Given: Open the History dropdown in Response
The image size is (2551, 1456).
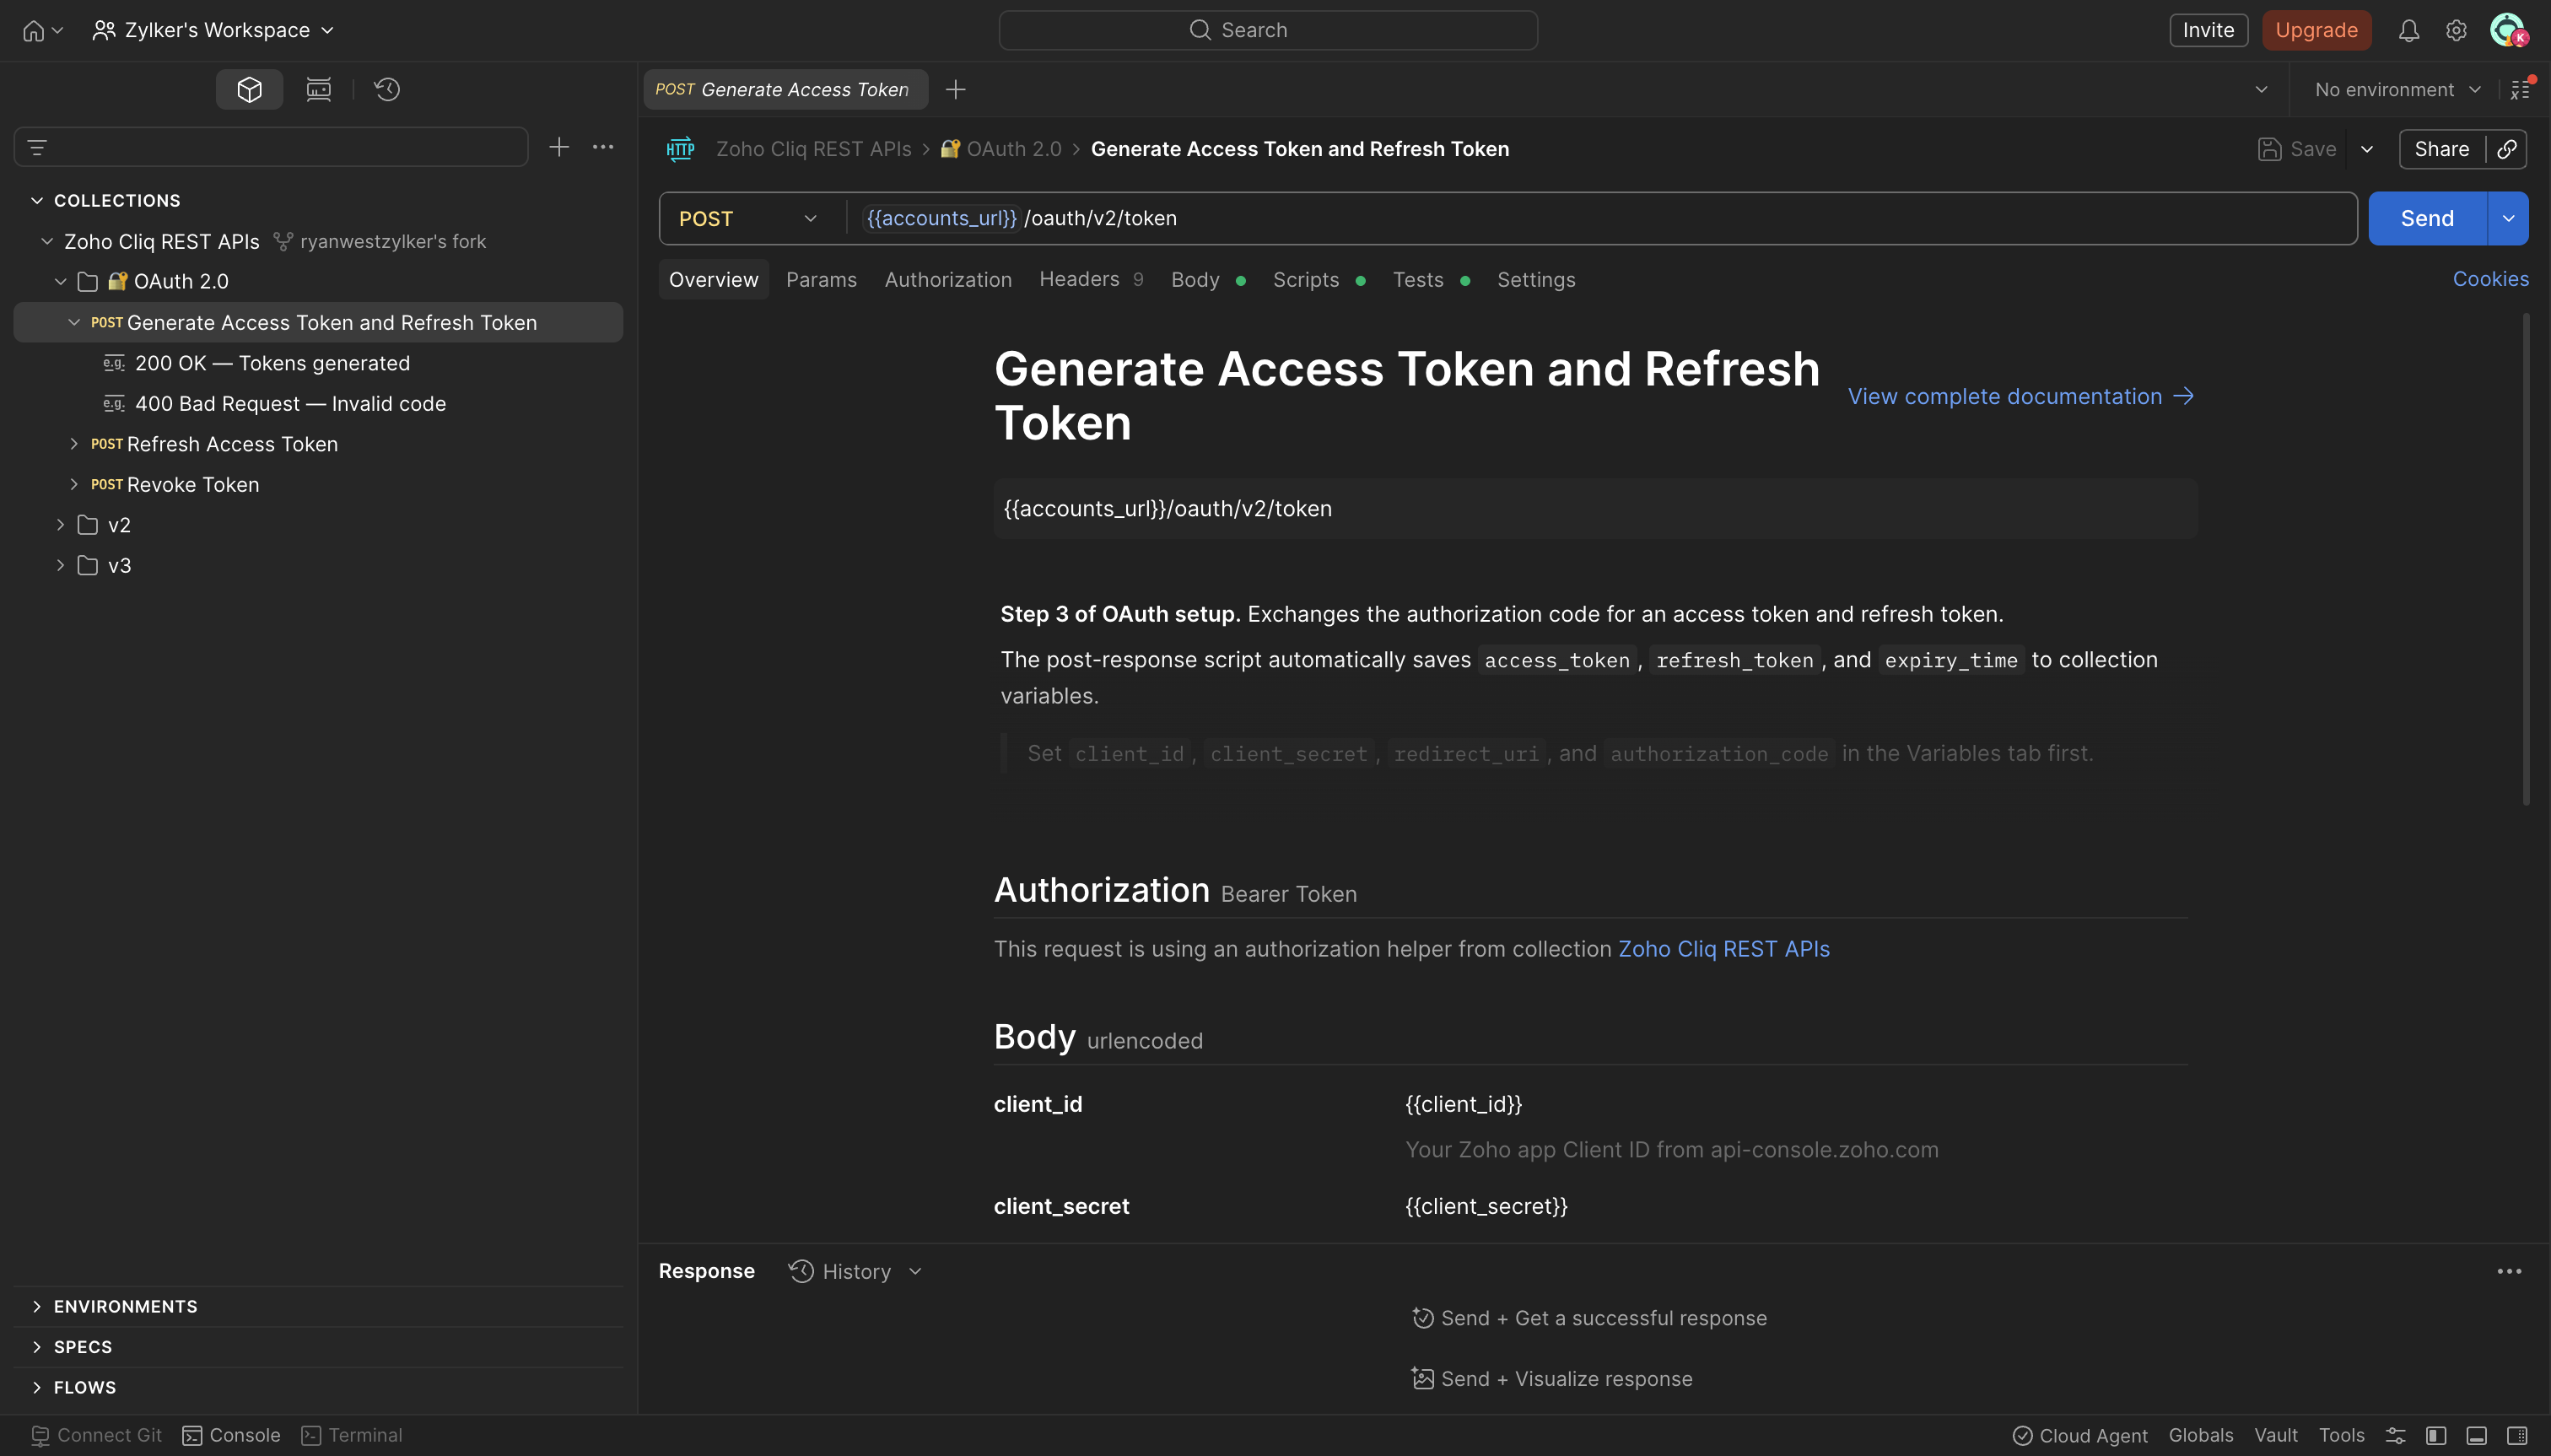Looking at the screenshot, I should [x=856, y=1271].
